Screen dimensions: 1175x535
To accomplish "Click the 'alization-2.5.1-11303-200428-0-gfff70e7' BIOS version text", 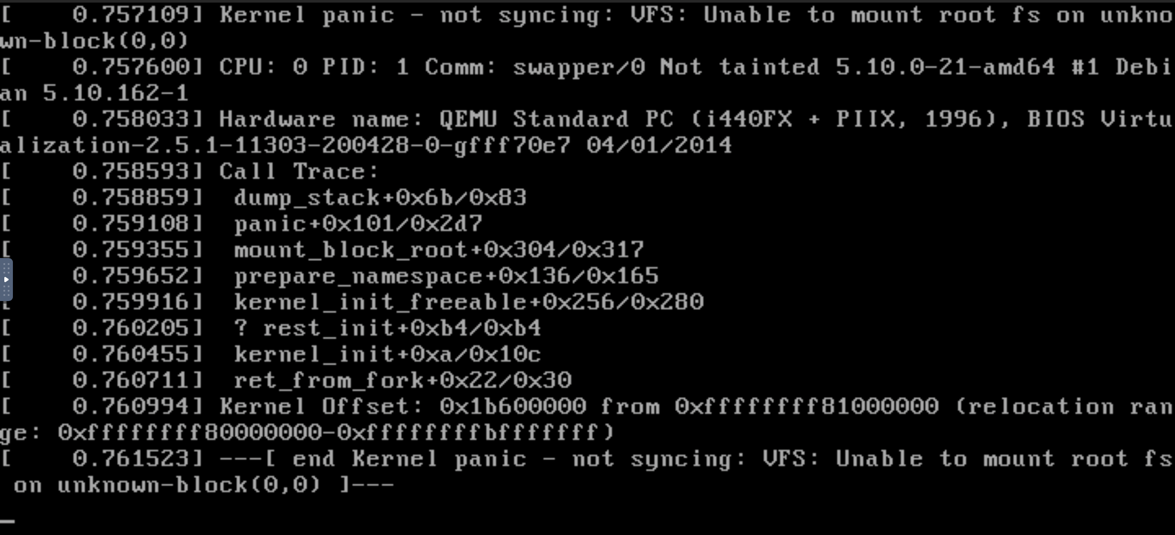I will pyautogui.click(x=285, y=145).
